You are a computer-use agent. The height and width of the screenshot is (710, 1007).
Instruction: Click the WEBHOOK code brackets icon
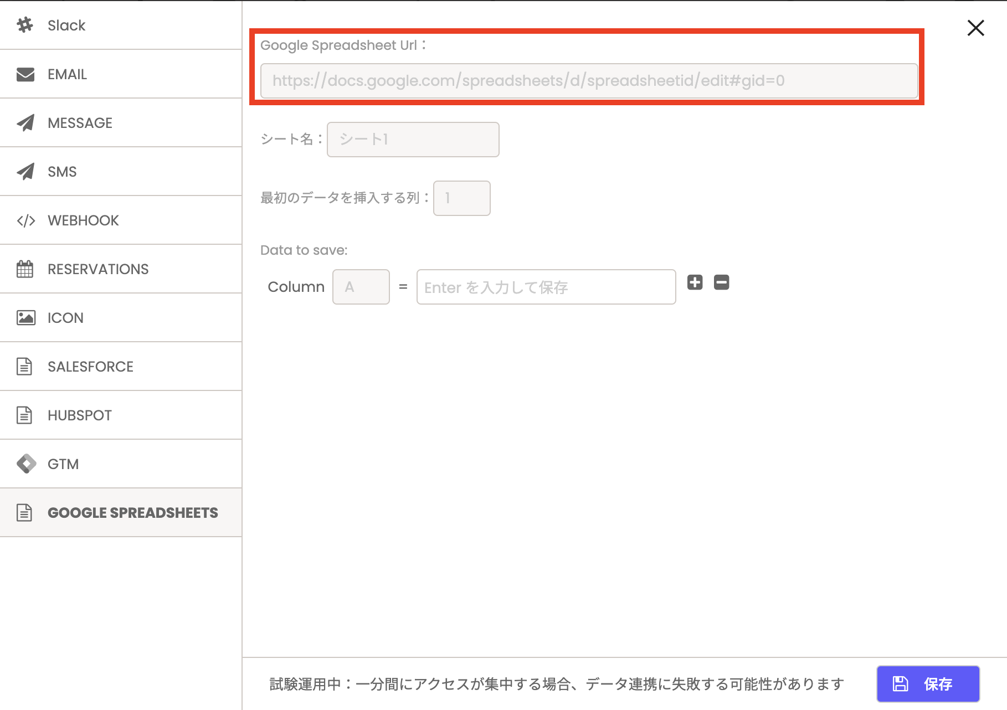[x=26, y=220]
